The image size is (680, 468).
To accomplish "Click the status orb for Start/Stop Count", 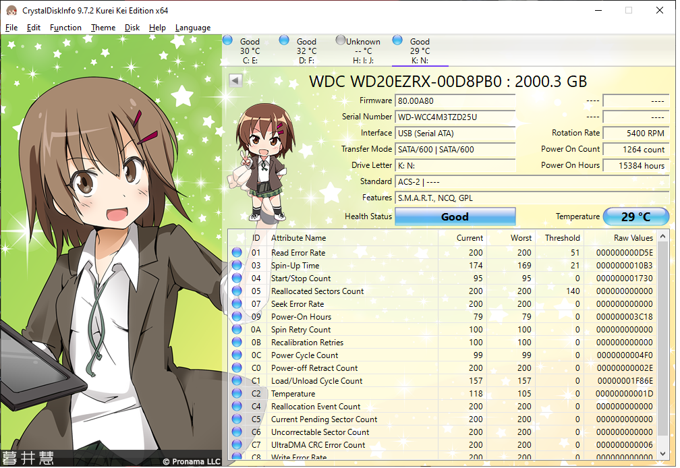I will click(x=237, y=278).
